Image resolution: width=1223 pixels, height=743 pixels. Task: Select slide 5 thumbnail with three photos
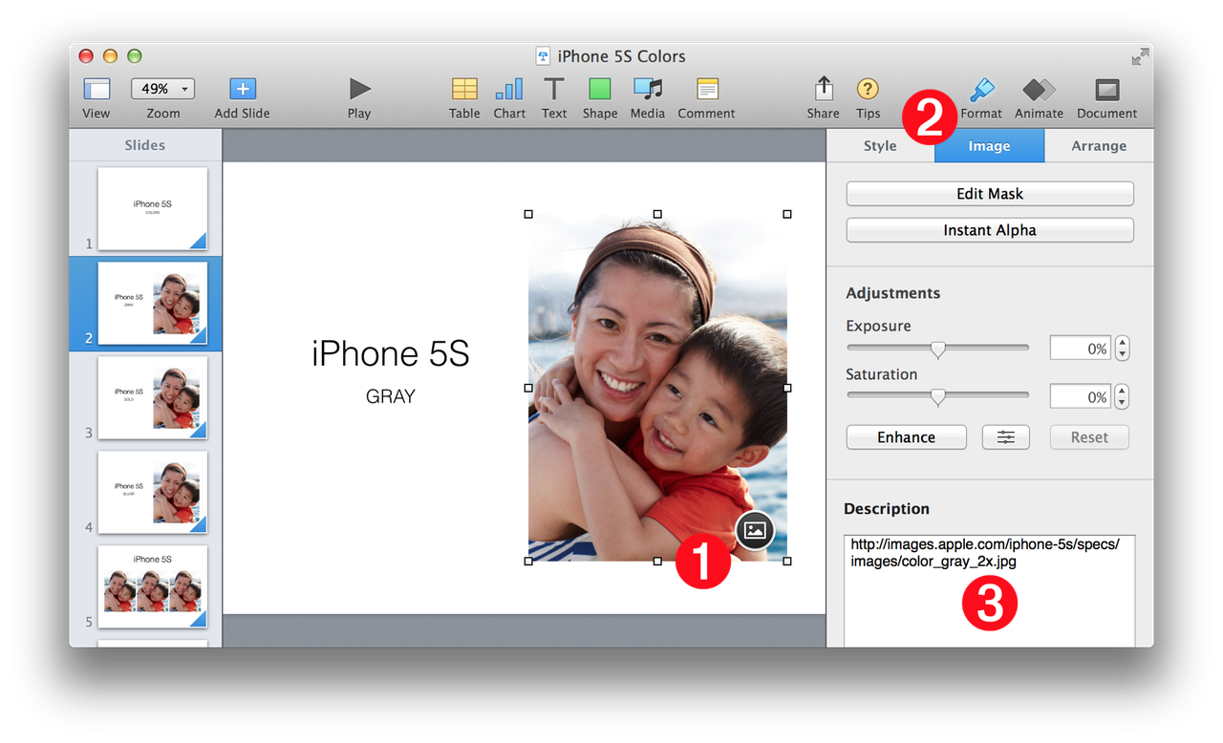[x=153, y=586]
